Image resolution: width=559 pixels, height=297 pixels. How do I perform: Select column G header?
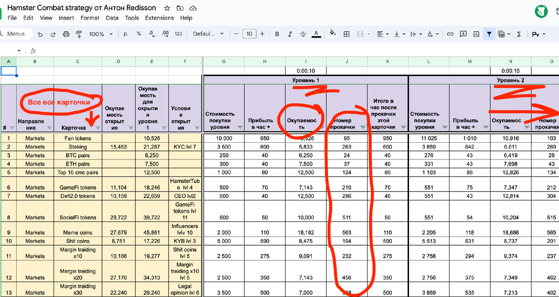coord(224,62)
